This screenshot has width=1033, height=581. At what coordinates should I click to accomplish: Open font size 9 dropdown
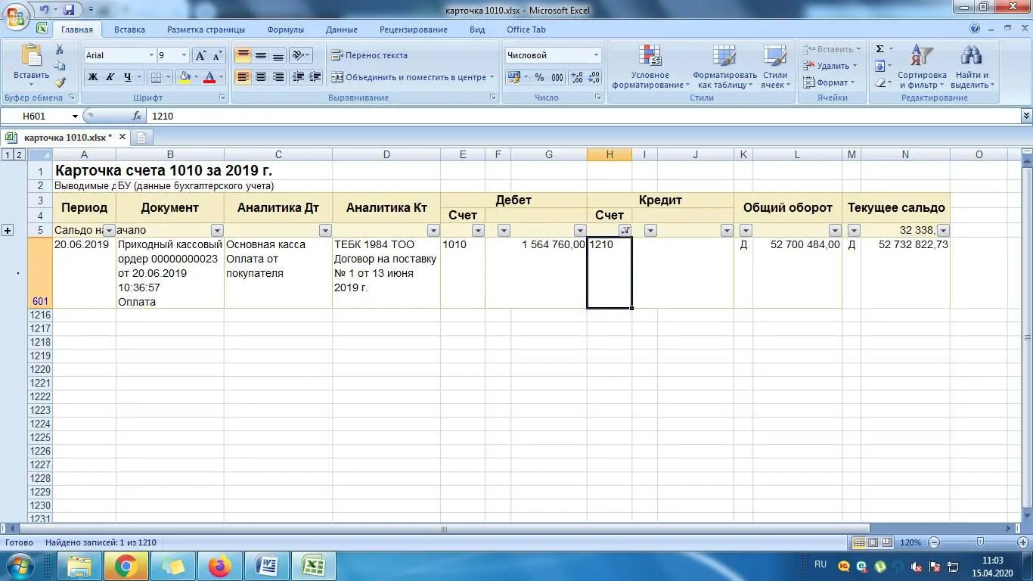[184, 55]
